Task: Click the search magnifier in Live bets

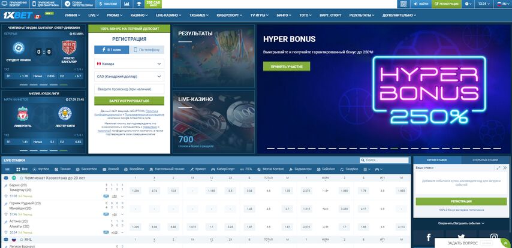Action: pyautogui.click(x=363, y=160)
